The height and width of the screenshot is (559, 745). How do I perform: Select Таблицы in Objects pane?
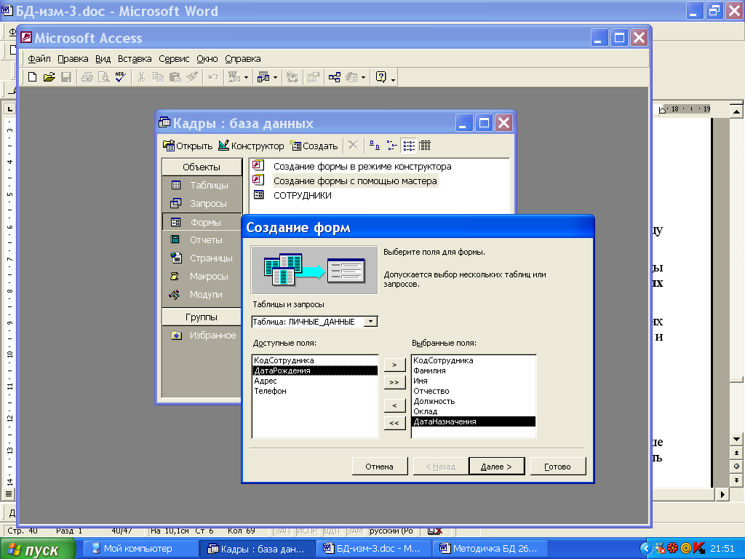(x=202, y=186)
